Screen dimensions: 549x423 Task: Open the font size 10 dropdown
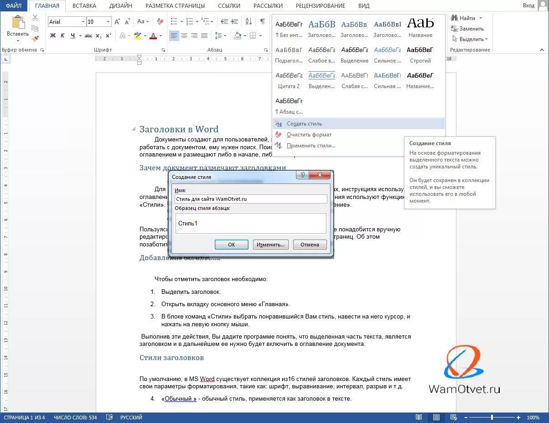point(108,21)
